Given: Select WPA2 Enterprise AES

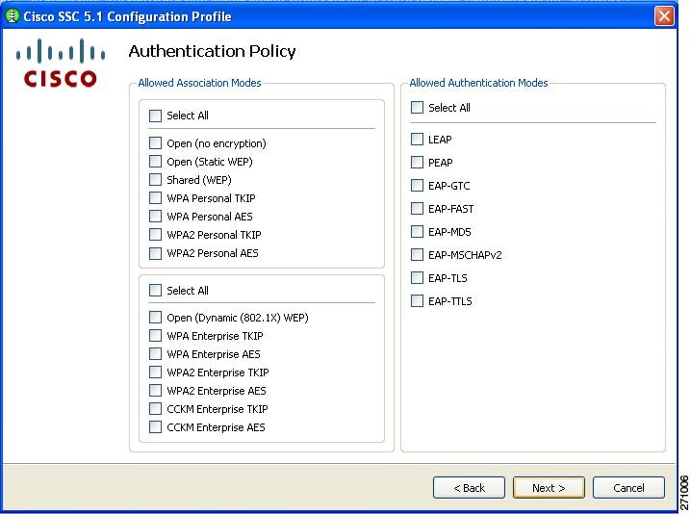Looking at the screenshot, I should (x=155, y=391).
